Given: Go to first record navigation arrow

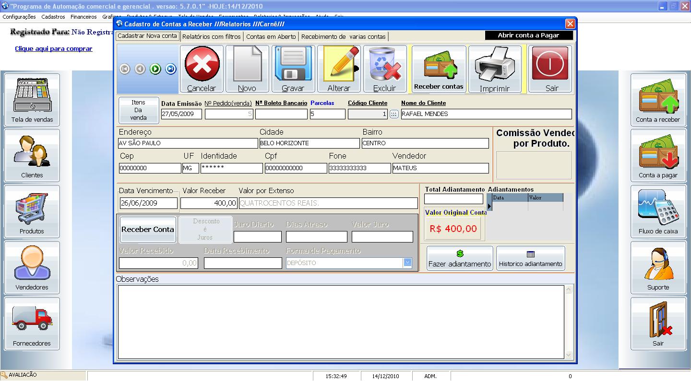Looking at the screenshot, I should [125, 69].
